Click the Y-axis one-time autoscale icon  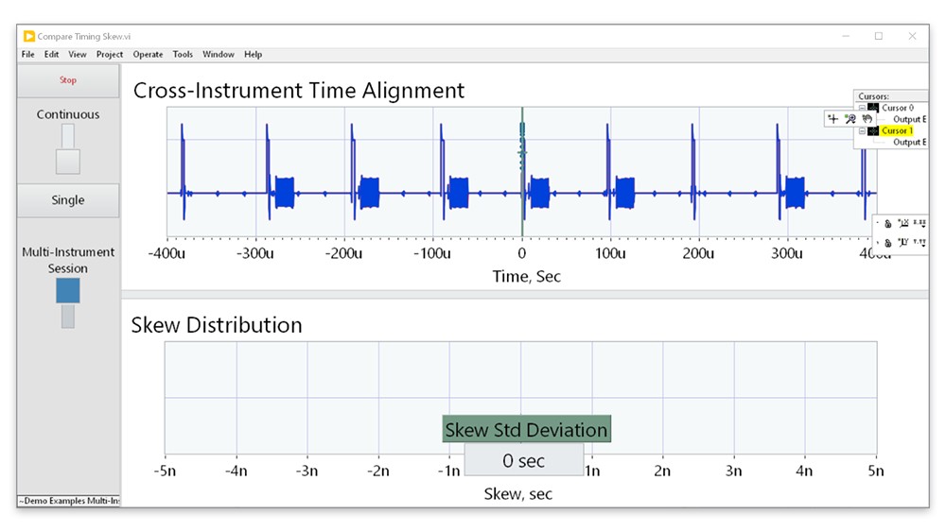902,243
